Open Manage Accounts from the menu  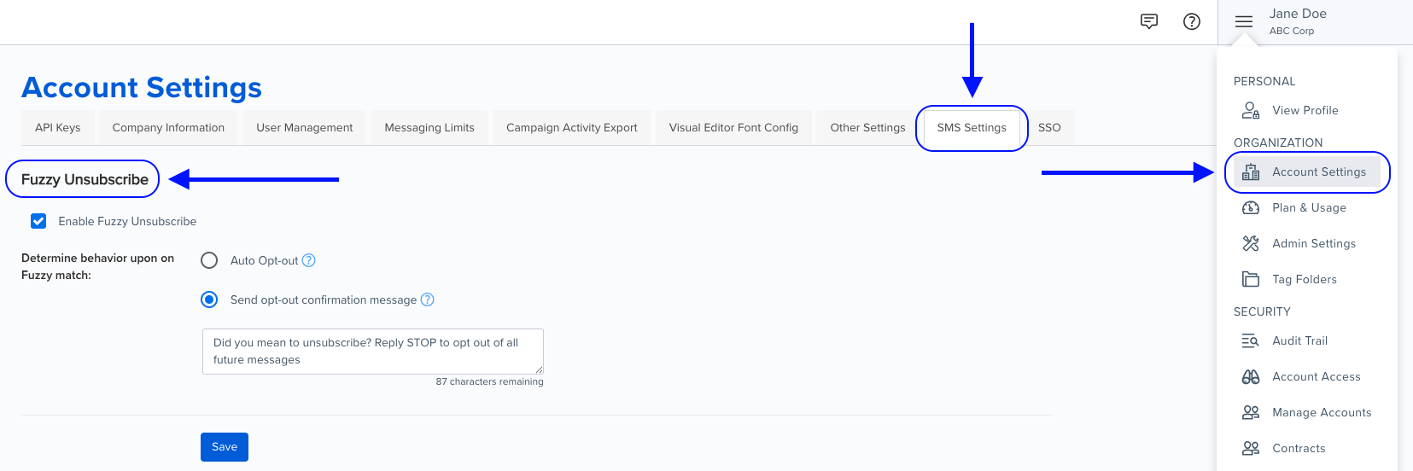1321,412
